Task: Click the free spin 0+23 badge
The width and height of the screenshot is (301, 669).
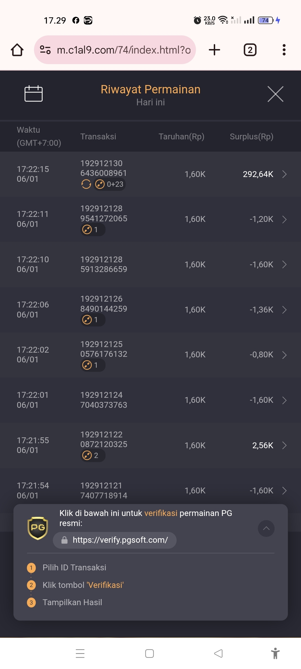Action: 110,184
